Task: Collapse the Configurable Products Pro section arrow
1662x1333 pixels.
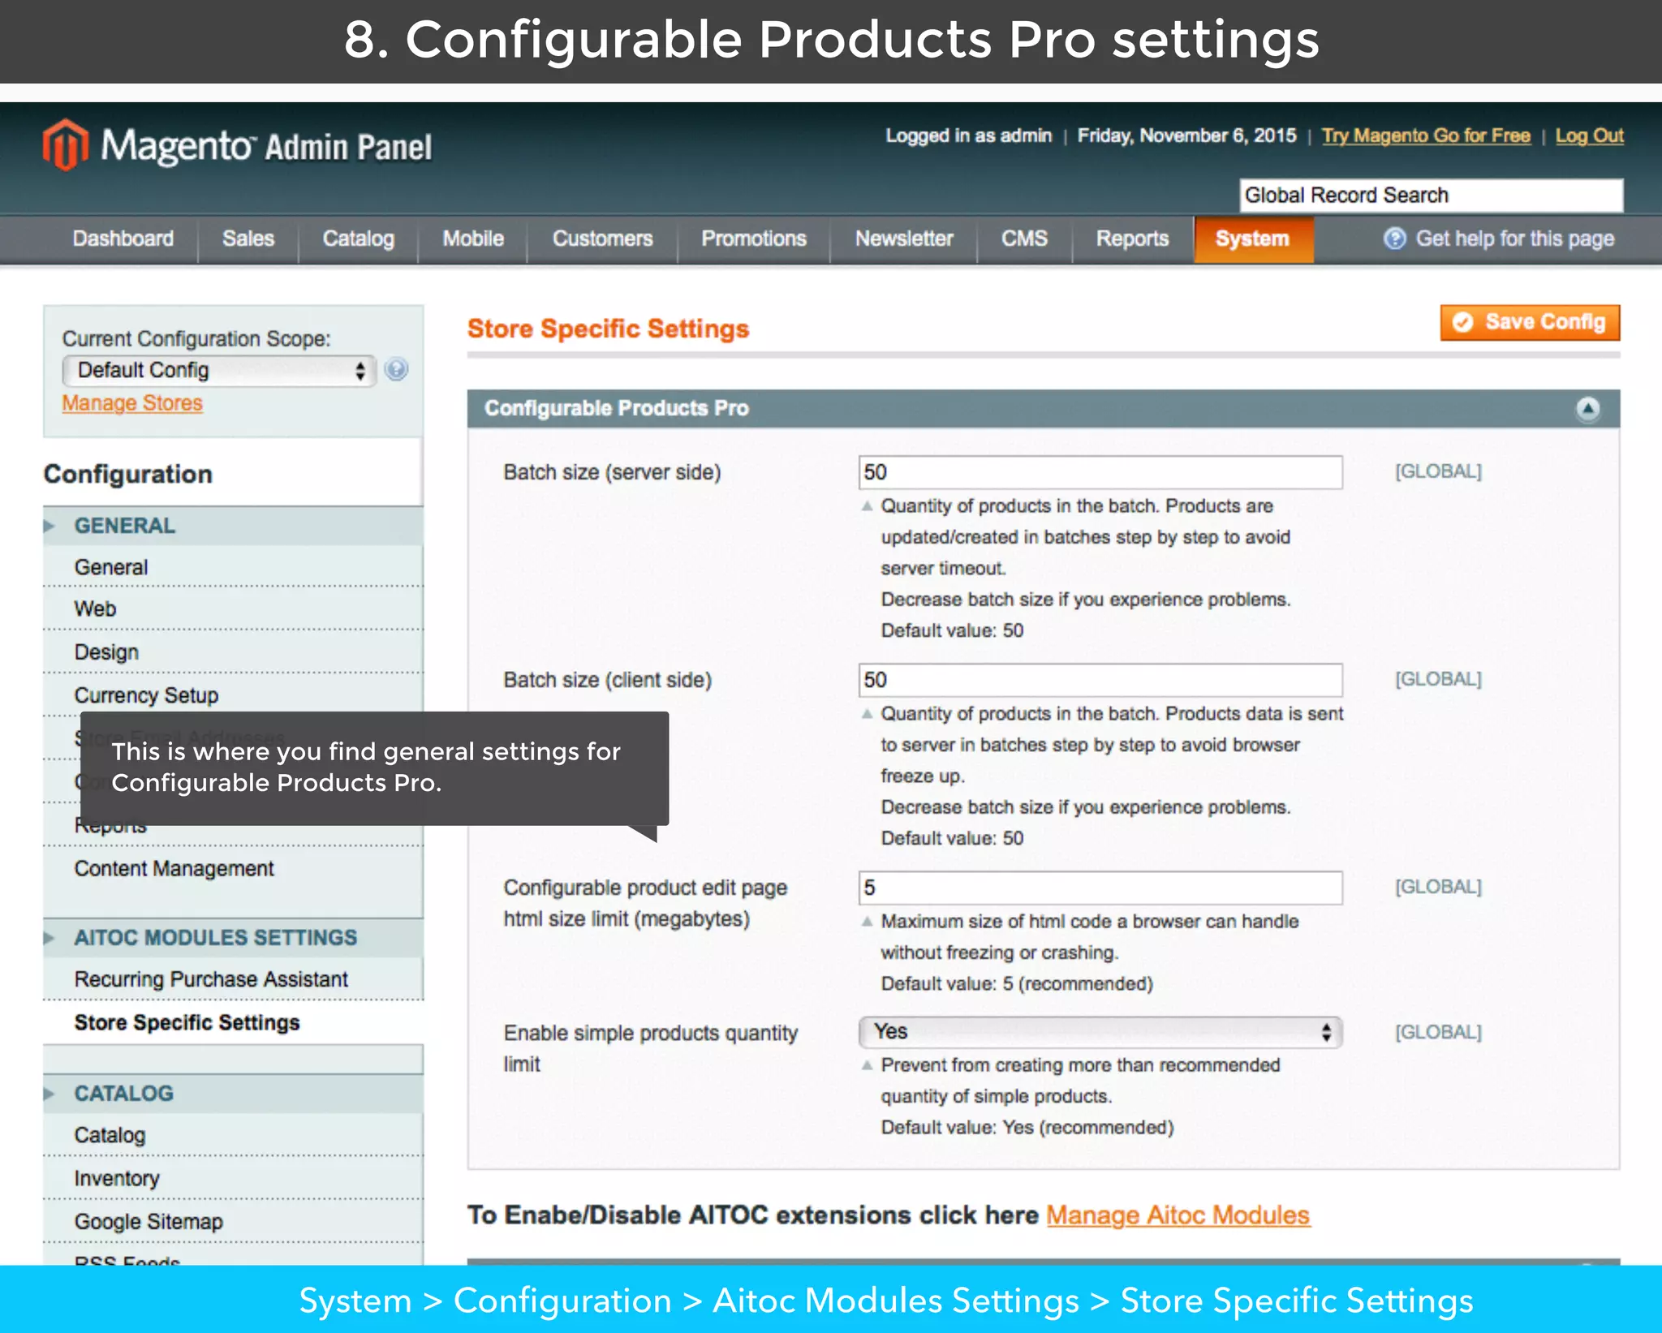Action: [1587, 408]
